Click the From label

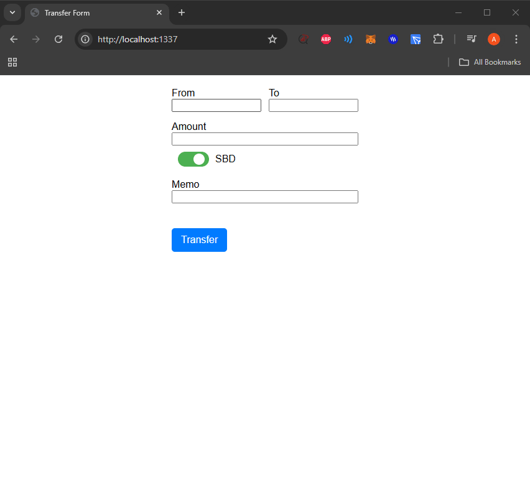click(184, 93)
